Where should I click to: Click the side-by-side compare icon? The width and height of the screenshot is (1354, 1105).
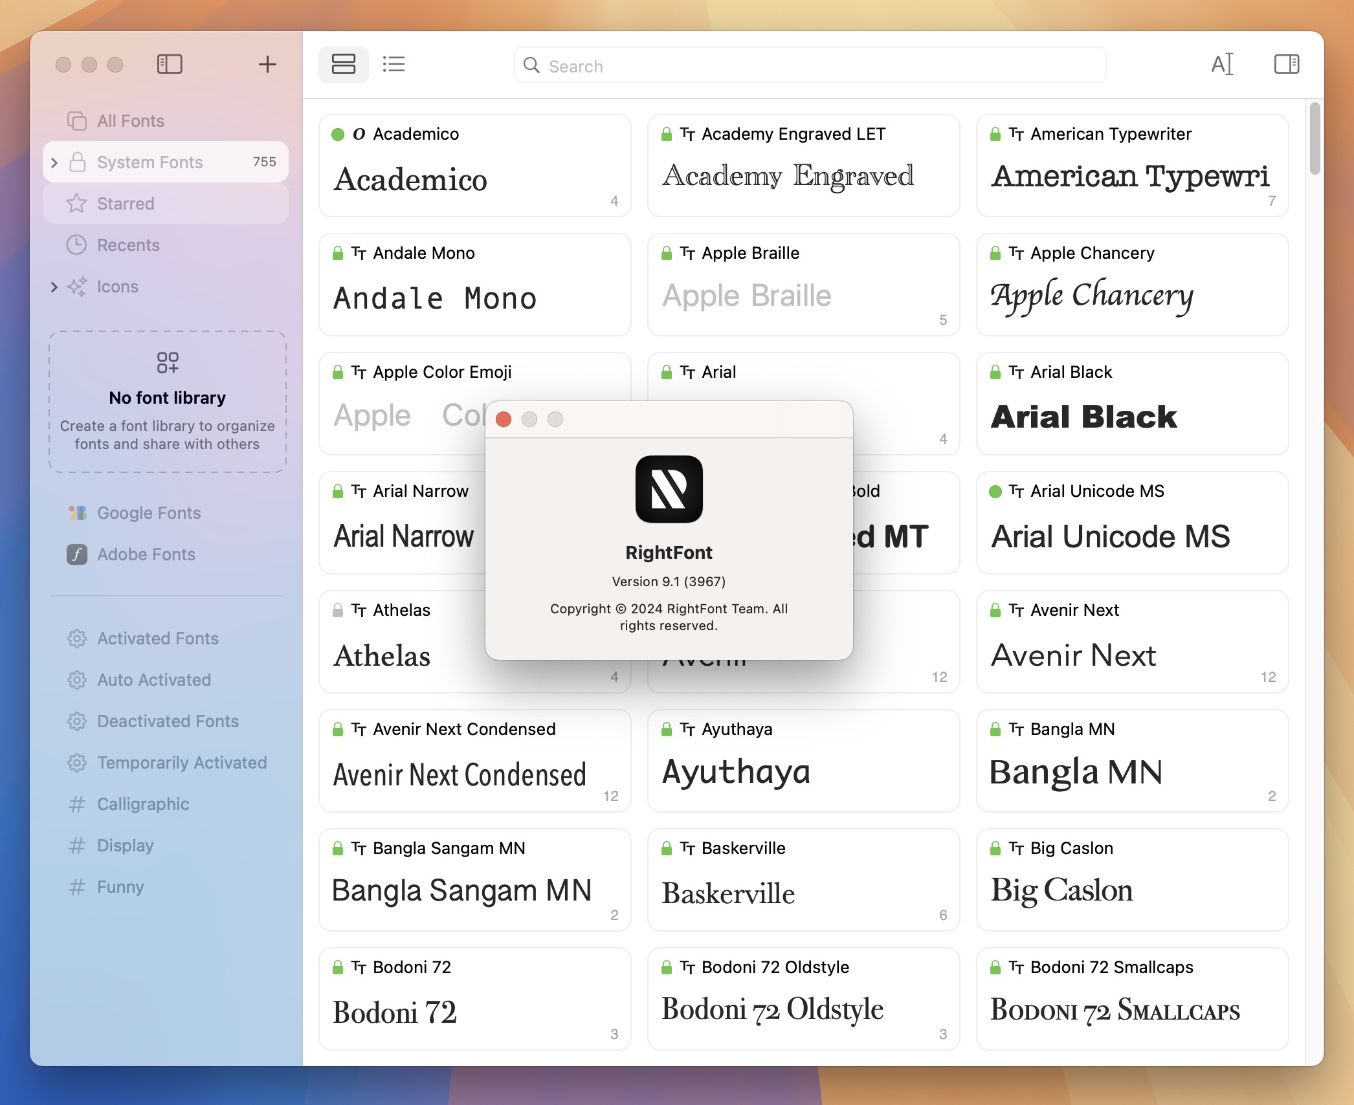(x=1287, y=64)
